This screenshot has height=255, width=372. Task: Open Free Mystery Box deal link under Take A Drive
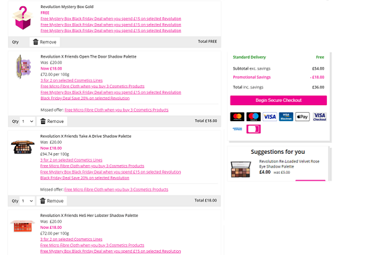coord(110,172)
